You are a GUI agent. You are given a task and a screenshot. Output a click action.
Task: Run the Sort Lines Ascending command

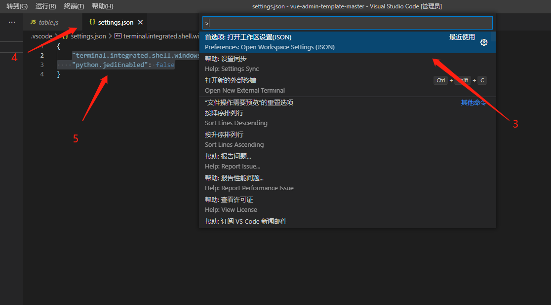click(348, 140)
